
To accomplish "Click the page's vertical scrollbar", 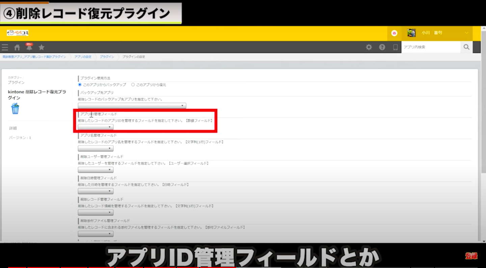I will (x=483, y=135).
